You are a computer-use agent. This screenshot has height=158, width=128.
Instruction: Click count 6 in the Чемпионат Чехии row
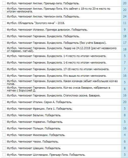pyautogui.click(x=124, y=142)
